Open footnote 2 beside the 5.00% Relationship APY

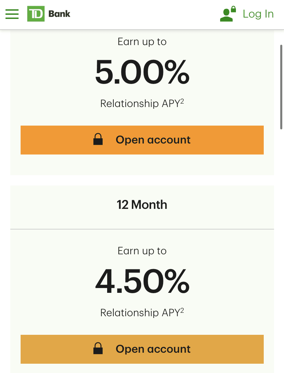point(182,101)
